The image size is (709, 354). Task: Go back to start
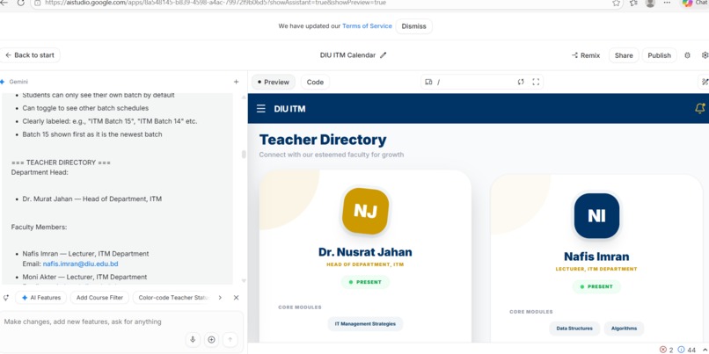click(30, 55)
